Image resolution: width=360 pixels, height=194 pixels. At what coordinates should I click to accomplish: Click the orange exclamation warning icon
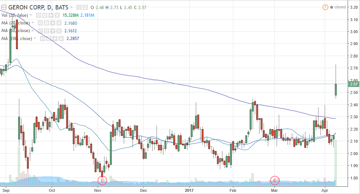pos(325,7)
